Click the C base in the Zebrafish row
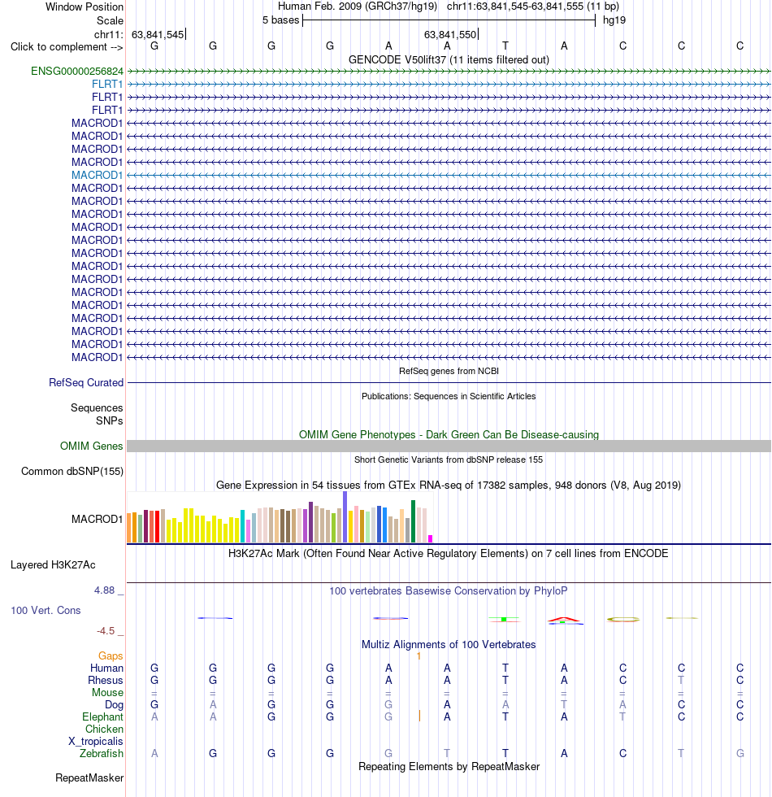 [x=622, y=754]
